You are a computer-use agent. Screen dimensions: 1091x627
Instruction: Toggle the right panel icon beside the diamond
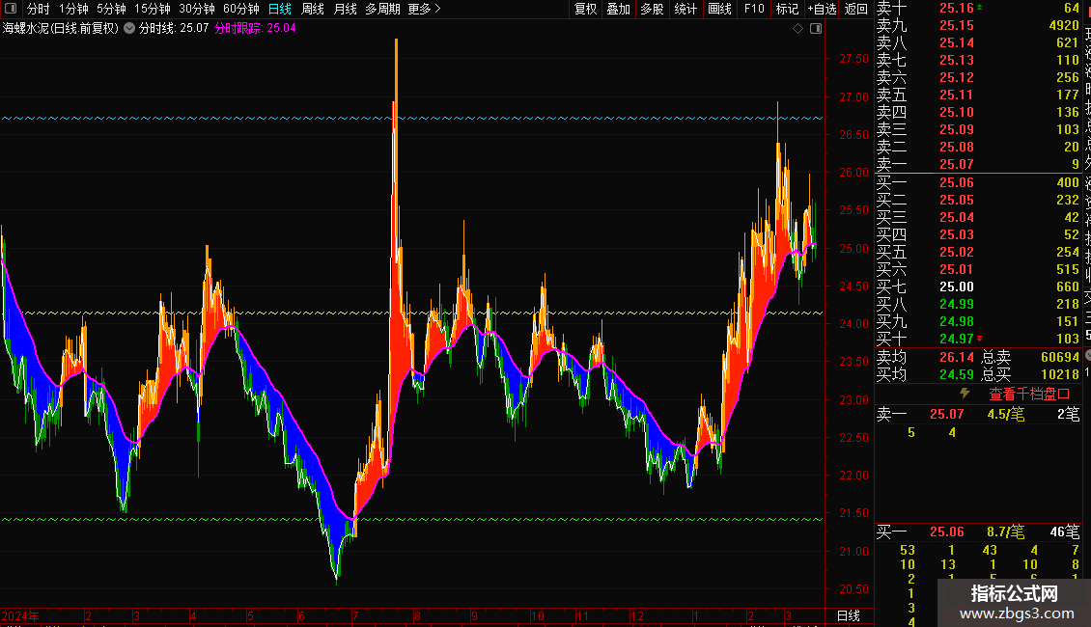tap(816, 29)
